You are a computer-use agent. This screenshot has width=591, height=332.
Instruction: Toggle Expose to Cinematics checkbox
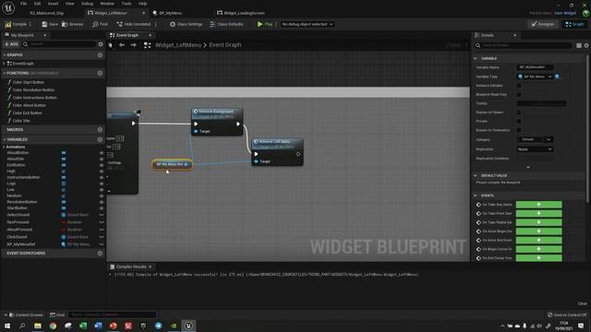(x=519, y=130)
